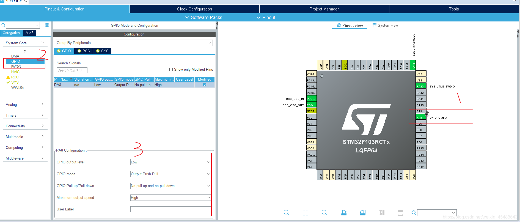Screen dimensions: 520x222
Task: Open the category search combo box
Action: click(23, 25)
